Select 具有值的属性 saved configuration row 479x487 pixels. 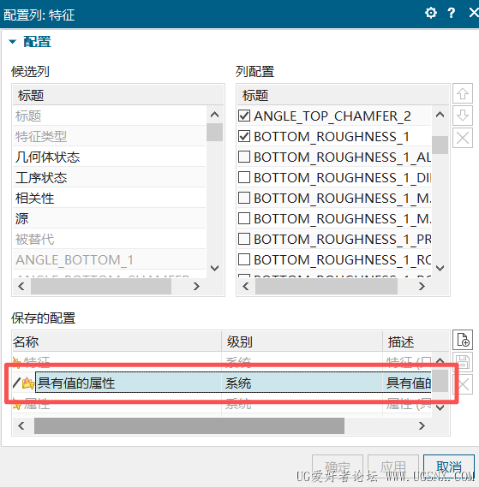pyautogui.click(x=222, y=383)
